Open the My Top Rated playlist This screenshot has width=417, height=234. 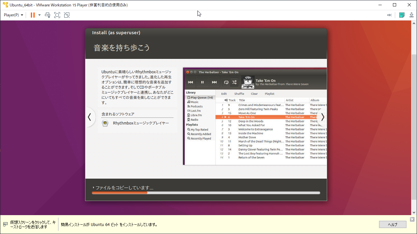click(197, 130)
